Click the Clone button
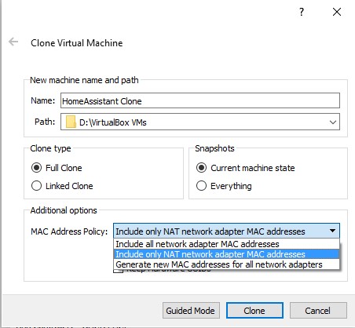355x328 pixels. coord(254,311)
